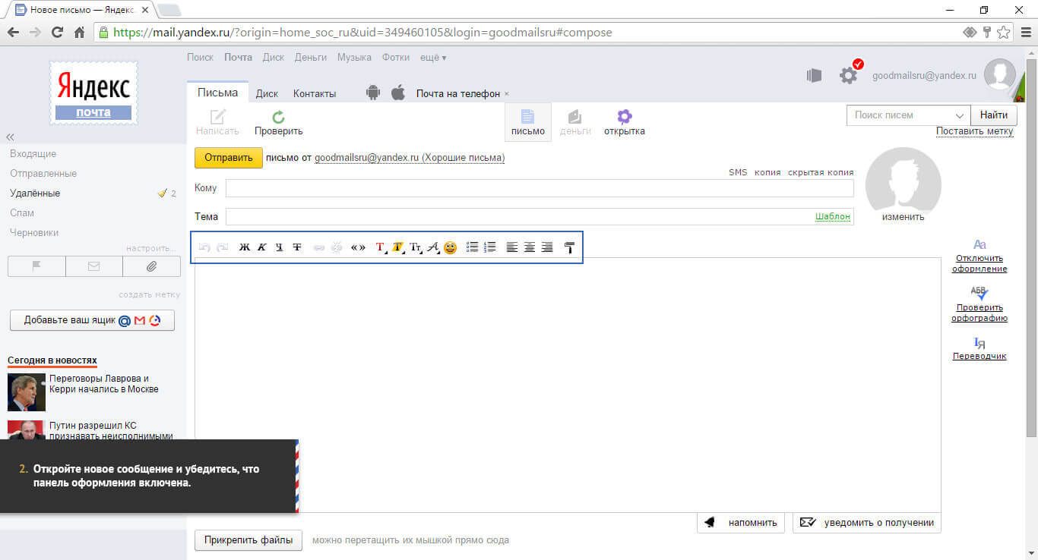Filter letters with attachments using paperclip icon
The image size is (1038, 560).
(151, 266)
